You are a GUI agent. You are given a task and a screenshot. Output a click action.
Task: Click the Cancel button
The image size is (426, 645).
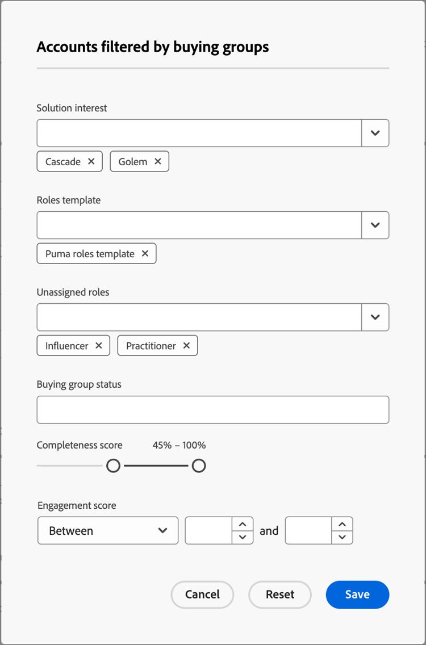tap(202, 594)
